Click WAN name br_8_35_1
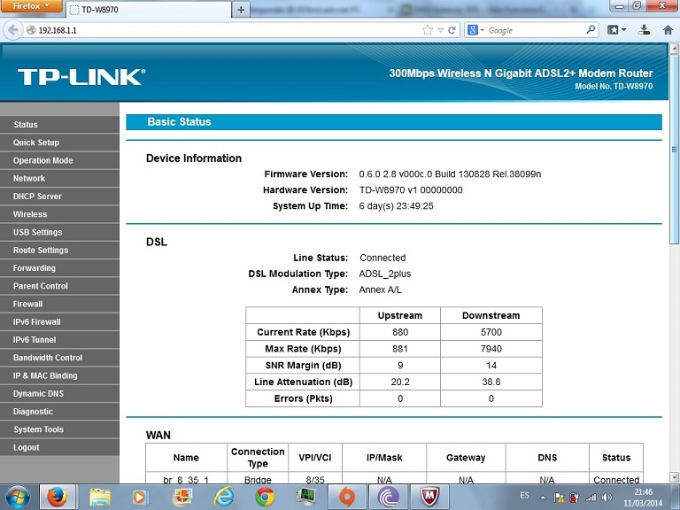 pos(186,480)
